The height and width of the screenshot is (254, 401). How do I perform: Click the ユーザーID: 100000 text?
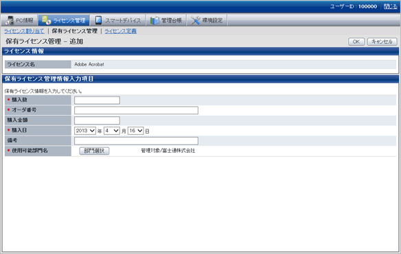(354, 6)
